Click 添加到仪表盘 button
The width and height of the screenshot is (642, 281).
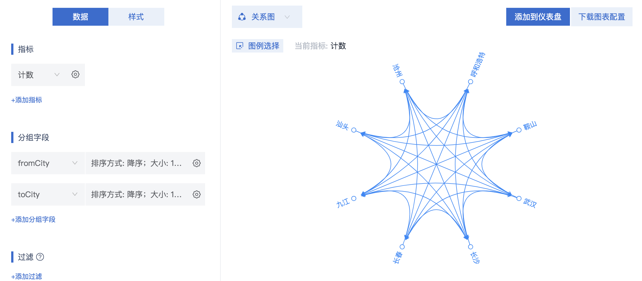click(538, 17)
